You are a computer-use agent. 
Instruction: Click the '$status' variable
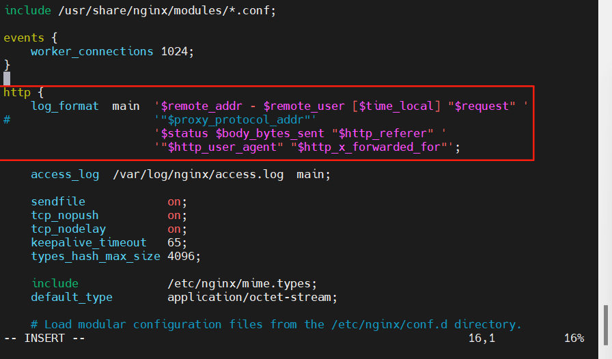point(184,134)
